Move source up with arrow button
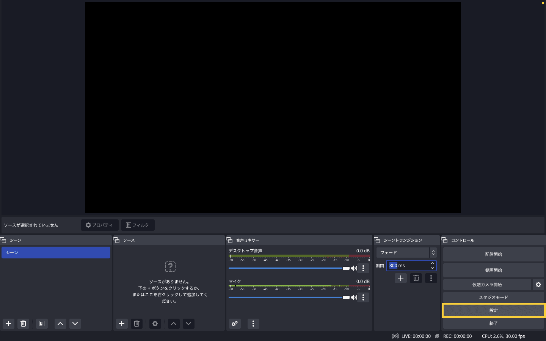 pyautogui.click(x=174, y=324)
